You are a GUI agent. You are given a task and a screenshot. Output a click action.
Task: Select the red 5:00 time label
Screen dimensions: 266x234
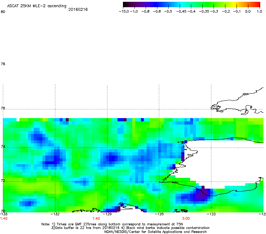coord(186,219)
